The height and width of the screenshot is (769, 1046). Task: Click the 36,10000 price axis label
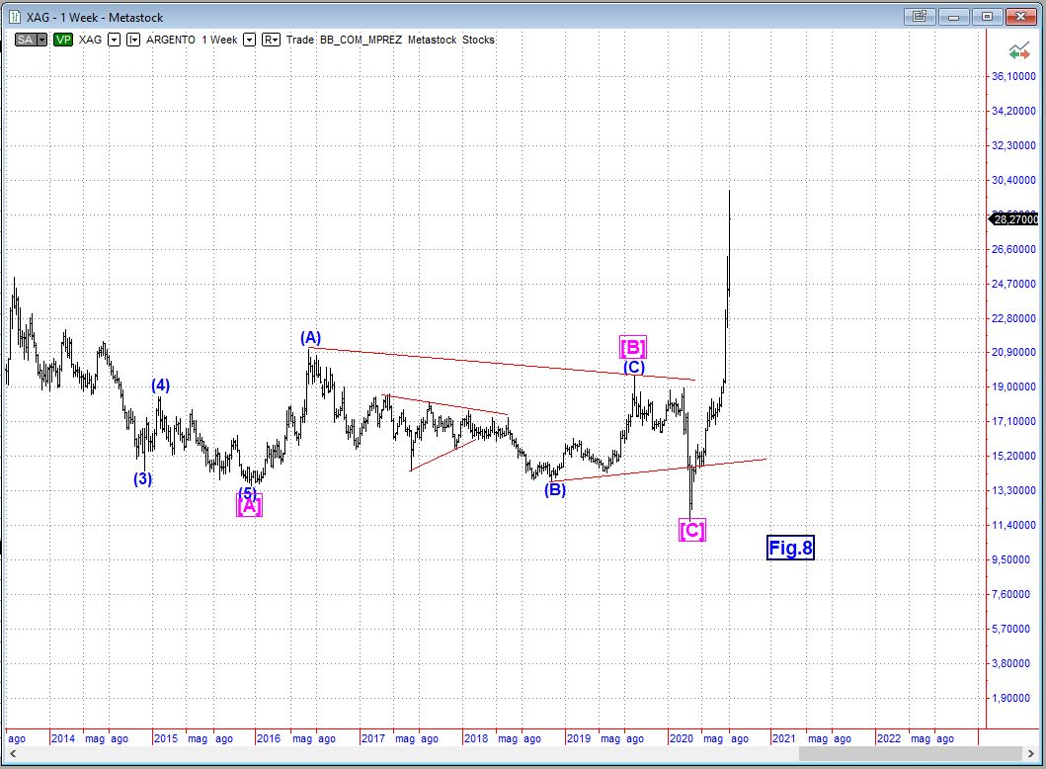point(1013,76)
